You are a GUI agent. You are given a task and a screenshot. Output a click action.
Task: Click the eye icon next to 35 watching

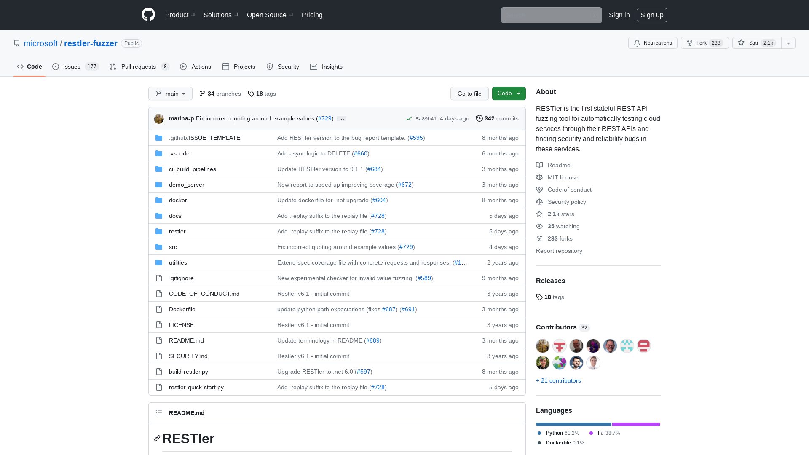[x=539, y=226]
